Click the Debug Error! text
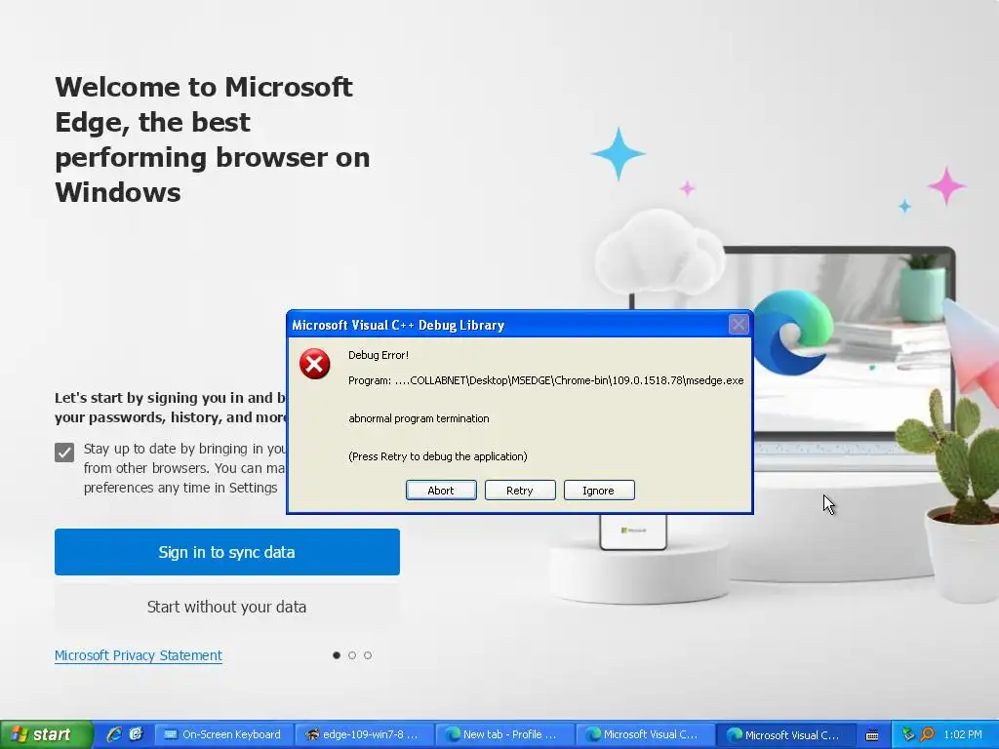Image resolution: width=999 pixels, height=749 pixels. (x=379, y=355)
